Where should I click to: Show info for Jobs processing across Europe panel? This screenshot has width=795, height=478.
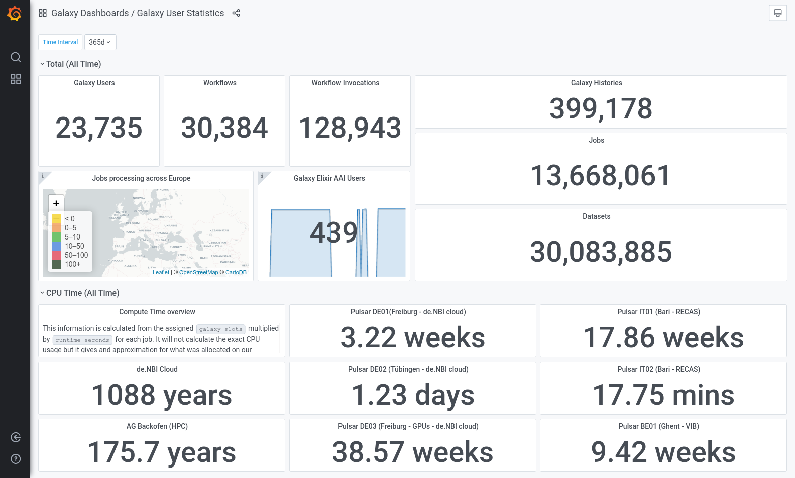click(x=43, y=176)
